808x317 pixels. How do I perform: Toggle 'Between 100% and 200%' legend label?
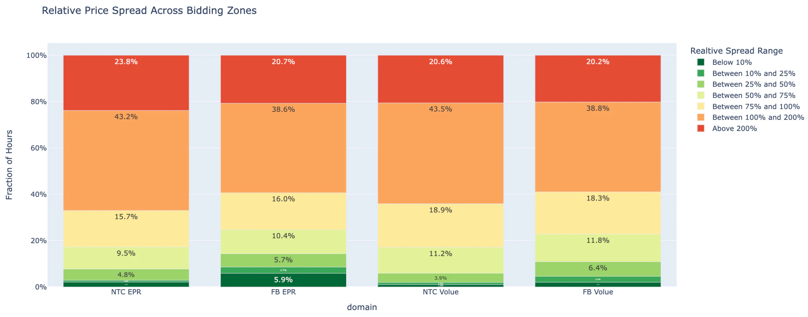point(758,118)
